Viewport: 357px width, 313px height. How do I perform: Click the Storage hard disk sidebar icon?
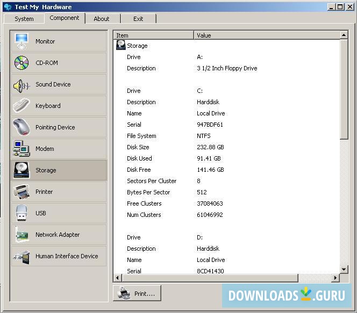point(22,170)
